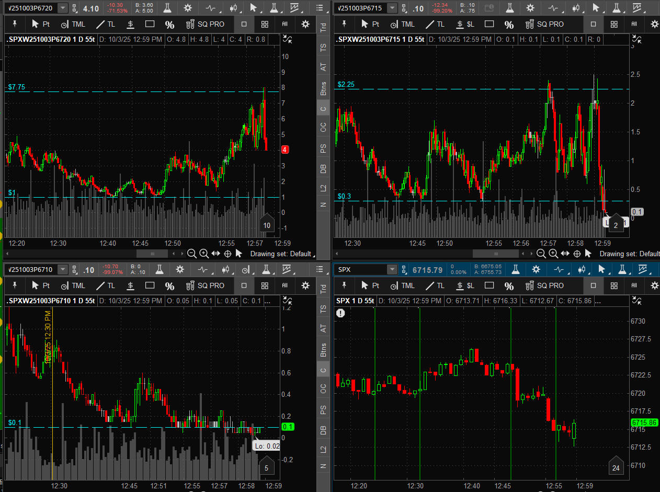Open the L2 side tab beside the P6720 chart

(324, 188)
